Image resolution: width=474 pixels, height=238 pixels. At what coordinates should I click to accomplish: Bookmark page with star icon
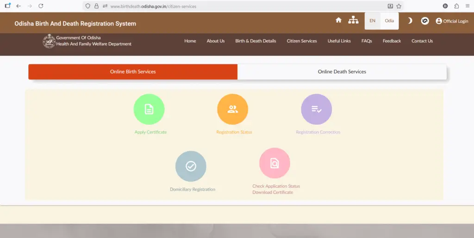point(399,6)
